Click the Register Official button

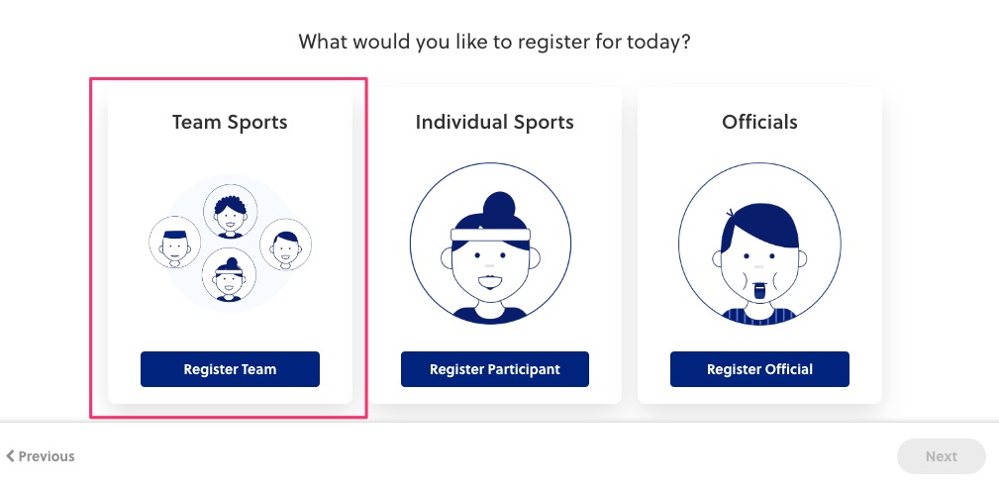759,369
